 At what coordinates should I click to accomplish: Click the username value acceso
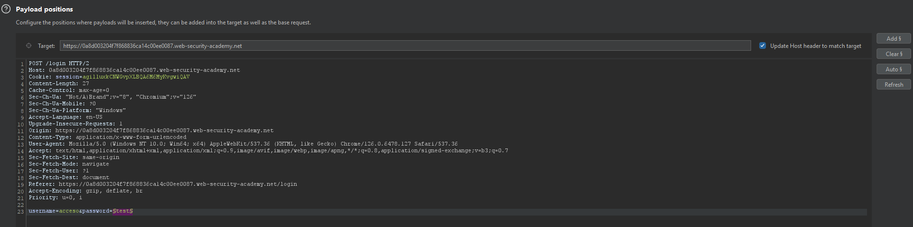point(69,211)
